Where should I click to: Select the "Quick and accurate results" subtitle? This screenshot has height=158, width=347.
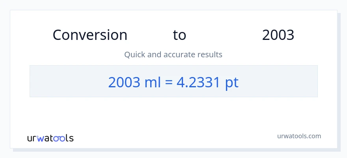[173, 55]
